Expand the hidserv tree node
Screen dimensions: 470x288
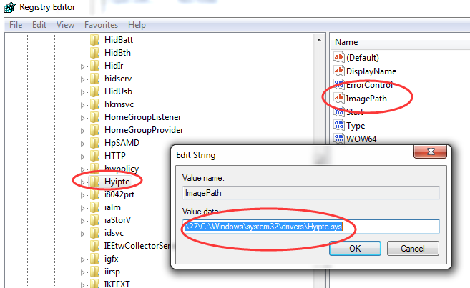[83, 79]
